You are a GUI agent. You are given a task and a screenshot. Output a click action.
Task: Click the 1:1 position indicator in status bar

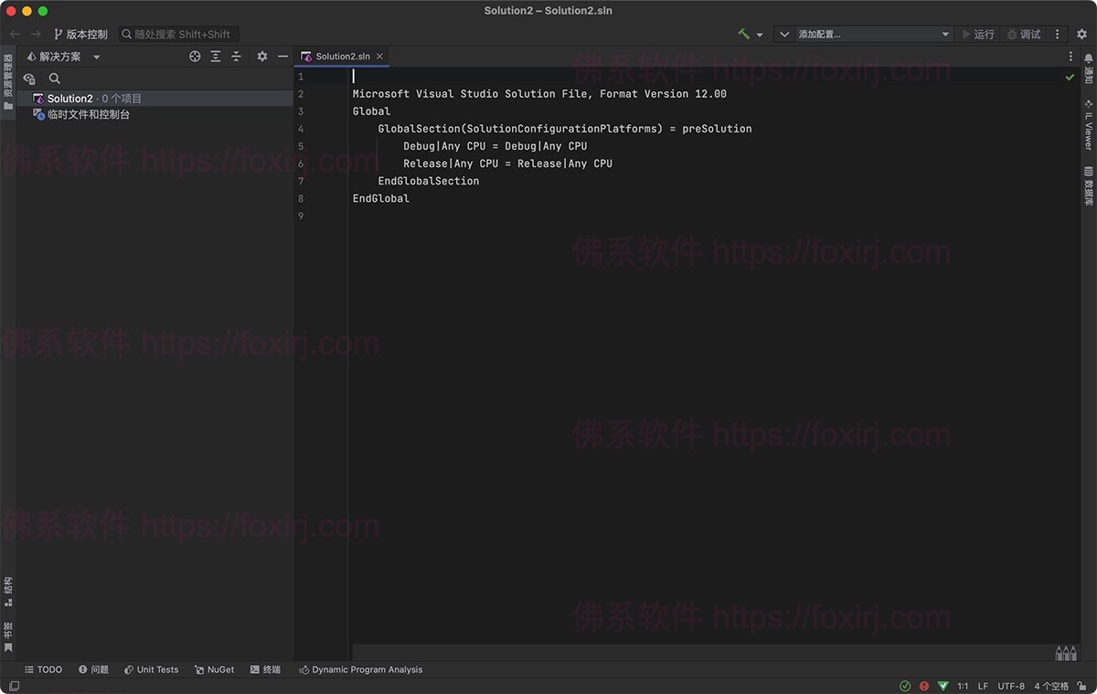[x=963, y=686]
